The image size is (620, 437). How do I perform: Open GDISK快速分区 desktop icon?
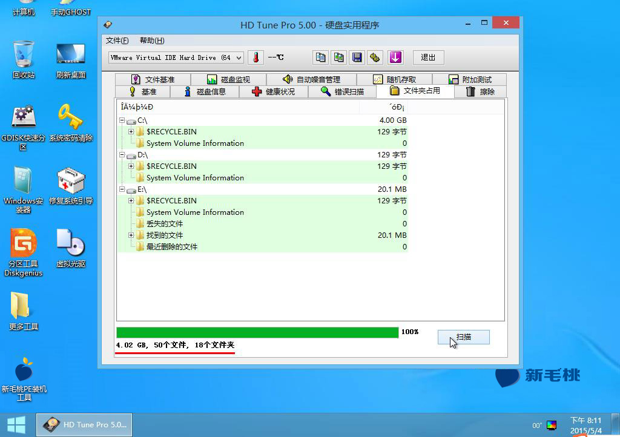(x=24, y=127)
